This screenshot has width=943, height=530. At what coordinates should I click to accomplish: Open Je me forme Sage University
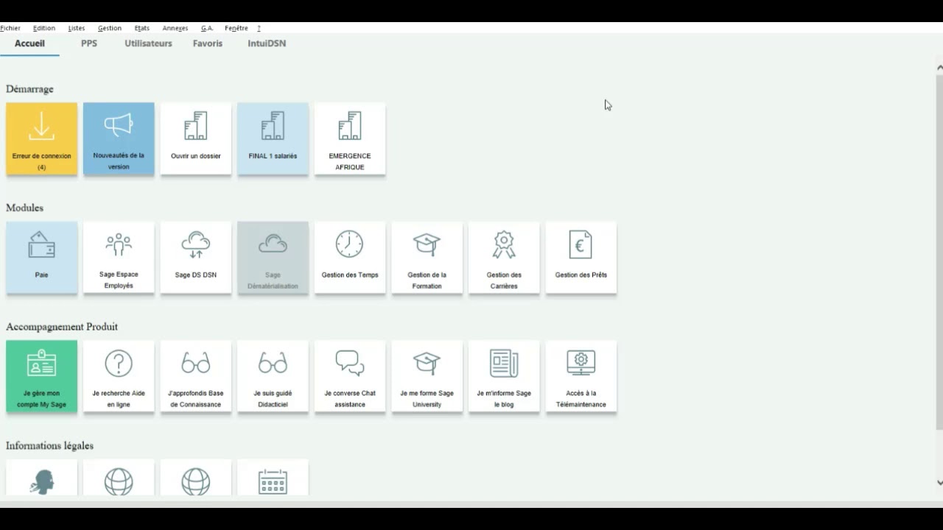427,376
